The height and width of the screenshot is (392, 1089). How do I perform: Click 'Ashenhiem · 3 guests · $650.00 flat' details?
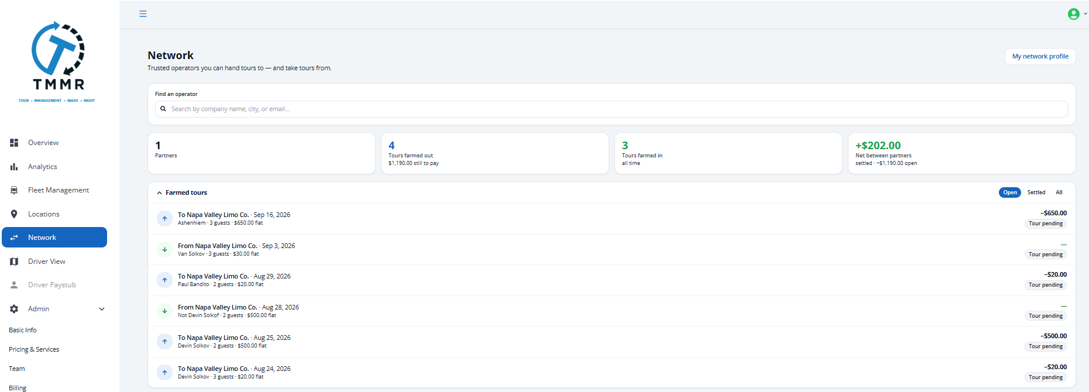point(220,223)
